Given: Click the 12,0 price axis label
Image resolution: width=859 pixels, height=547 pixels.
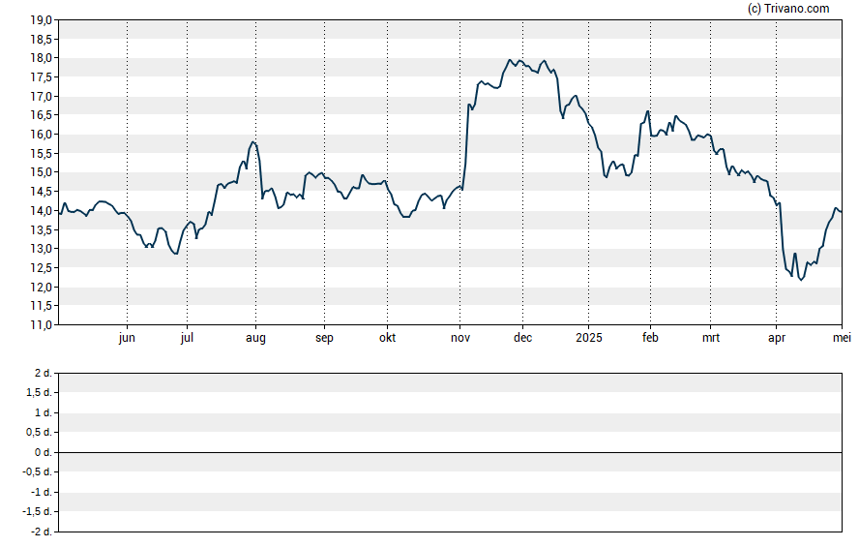Looking at the screenshot, I should pyautogui.click(x=41, y=287).
